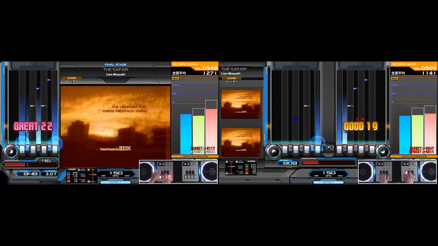Viewport: 438px width, 246px height.
Task: Click the upper small video thumbnail
Action: click(x=241, y=104)
